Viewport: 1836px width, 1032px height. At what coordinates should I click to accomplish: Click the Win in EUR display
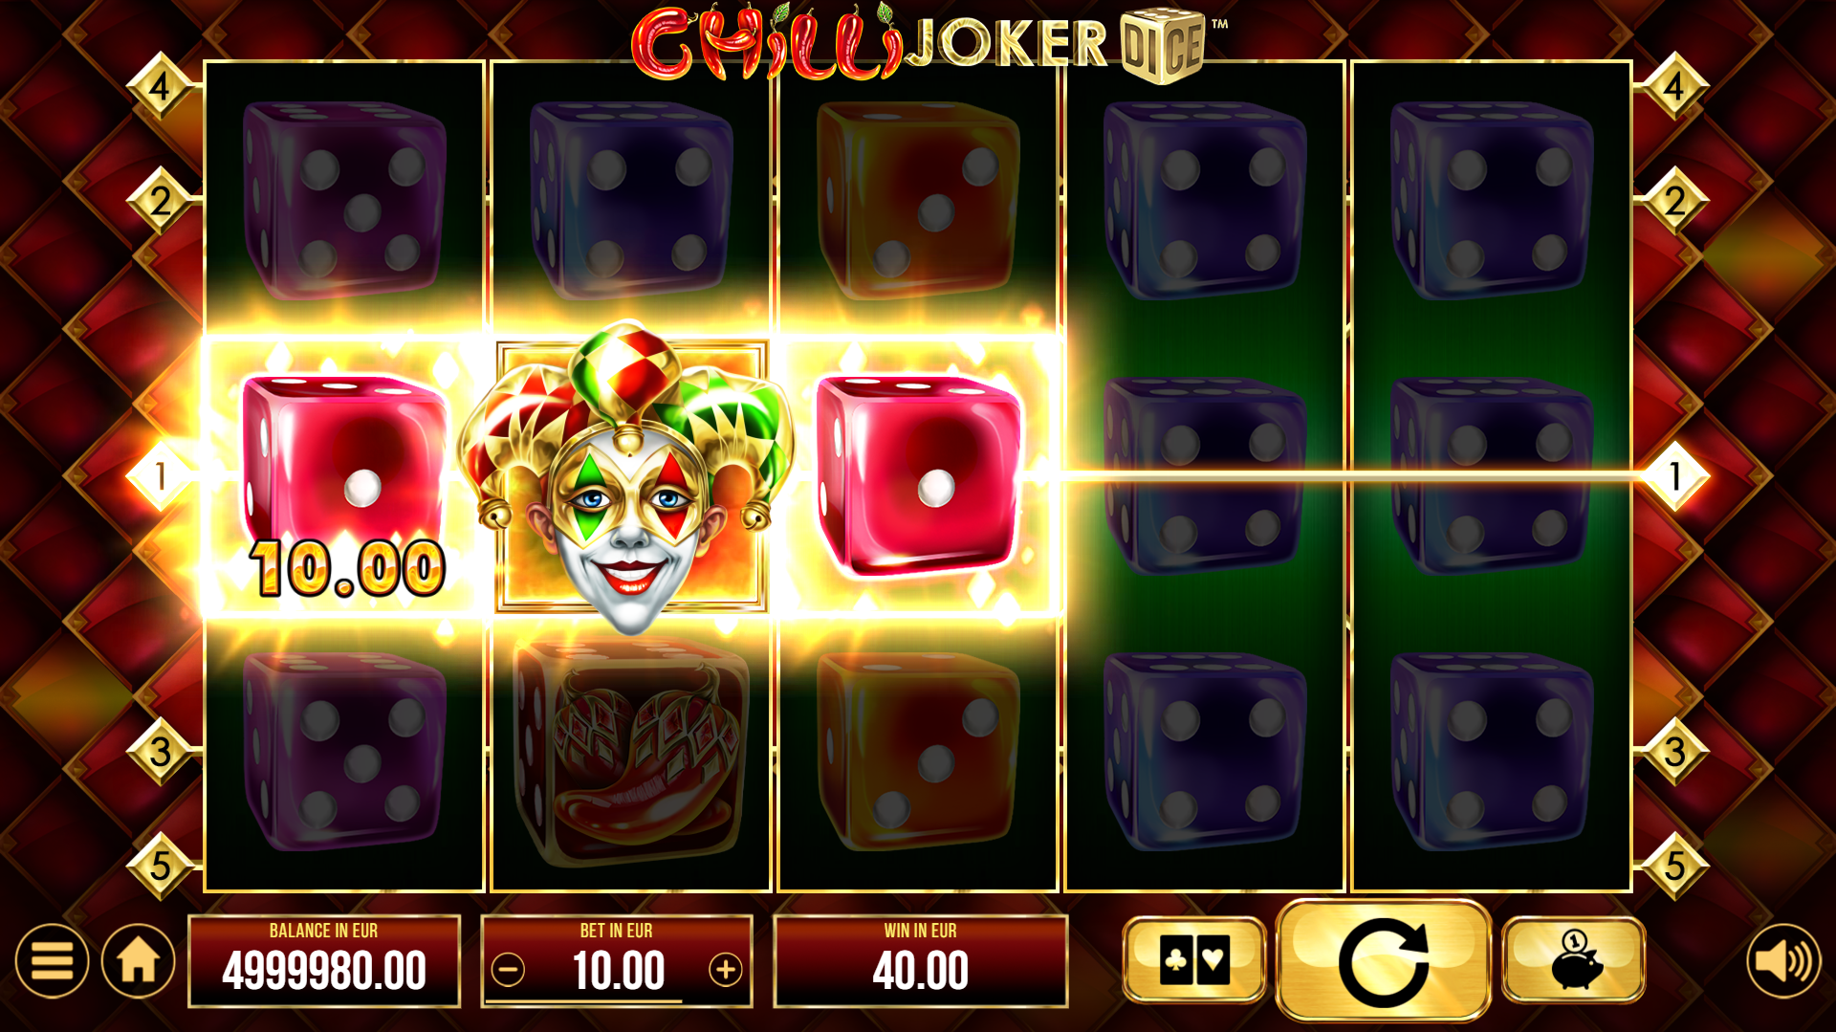click(920, 960)
